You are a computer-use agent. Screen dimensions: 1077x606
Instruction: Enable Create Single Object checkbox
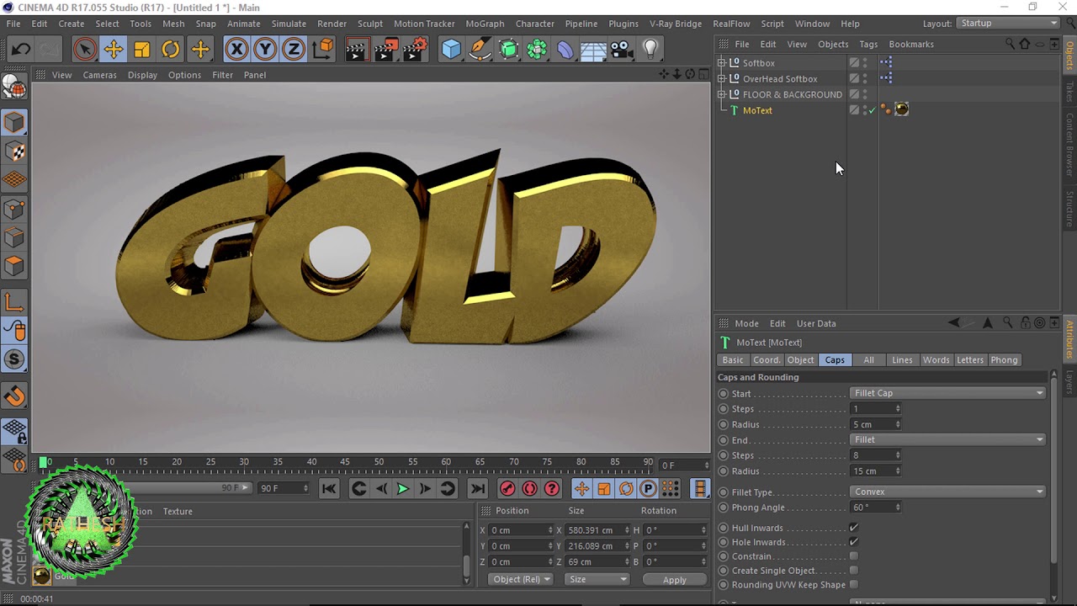pos(854,571)
